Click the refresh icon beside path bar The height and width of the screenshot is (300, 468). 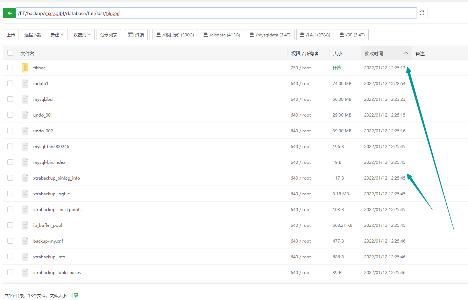coord(422,13)
